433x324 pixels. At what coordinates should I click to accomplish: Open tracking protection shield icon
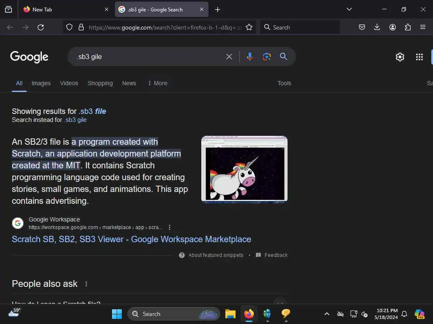[x=69, y=27]
